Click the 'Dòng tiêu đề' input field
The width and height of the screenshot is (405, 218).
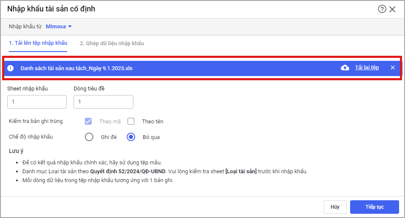pos(103,102)
